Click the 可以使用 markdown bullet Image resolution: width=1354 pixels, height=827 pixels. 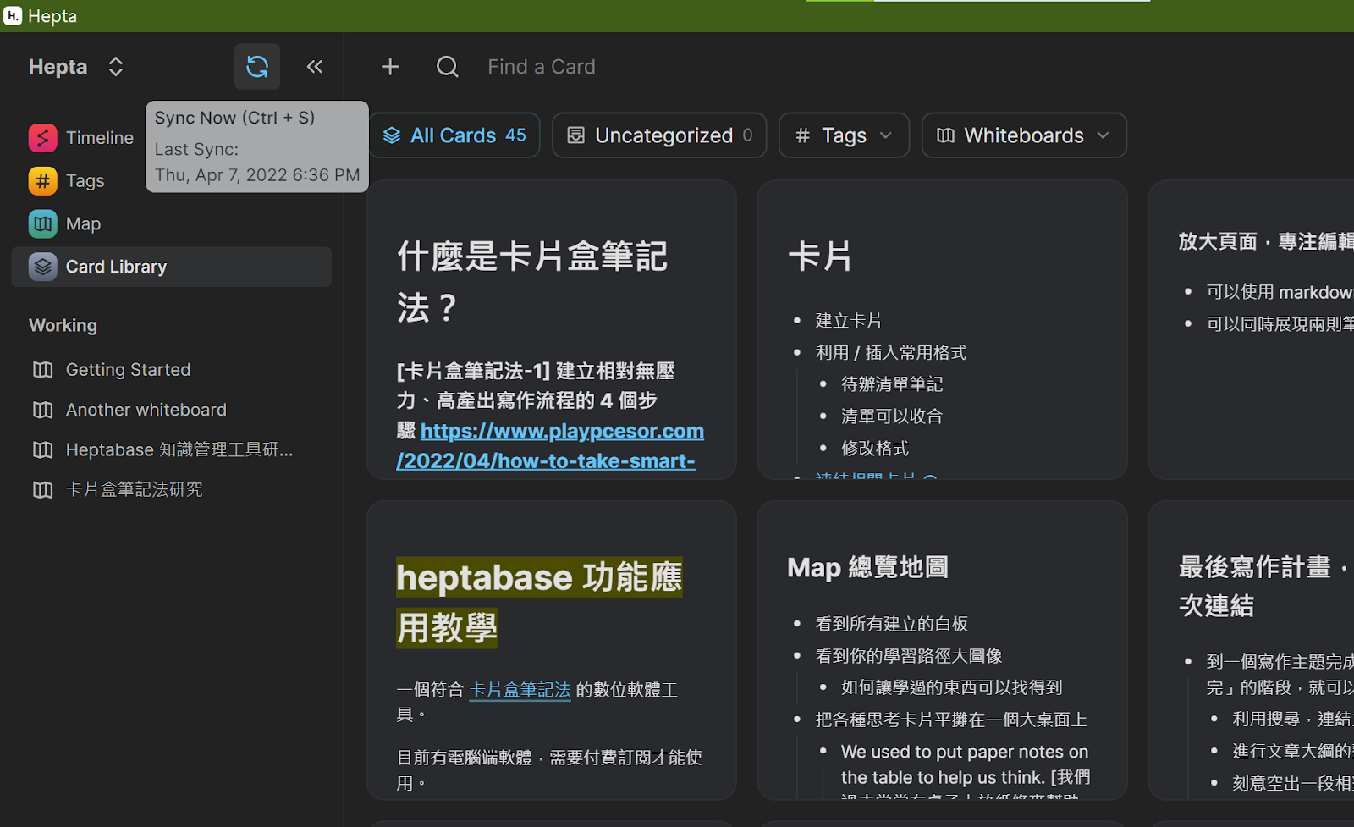click(1280, 292)
